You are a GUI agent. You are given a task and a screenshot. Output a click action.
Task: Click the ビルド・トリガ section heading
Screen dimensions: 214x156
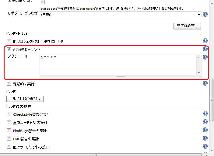[16, 33]
